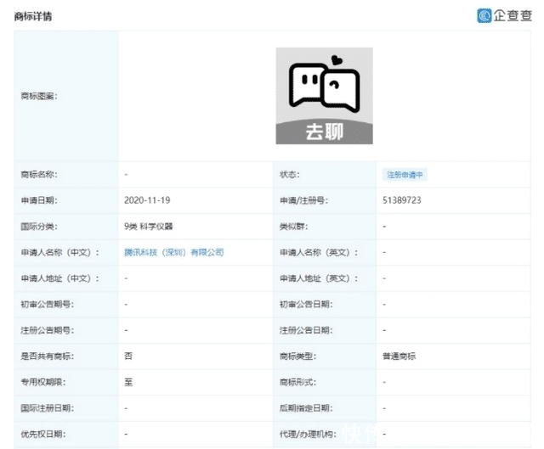Viewport: 544px width, 449px height.
Task: Select the 否 value for shared trademark
Action: tap(128, 356)
